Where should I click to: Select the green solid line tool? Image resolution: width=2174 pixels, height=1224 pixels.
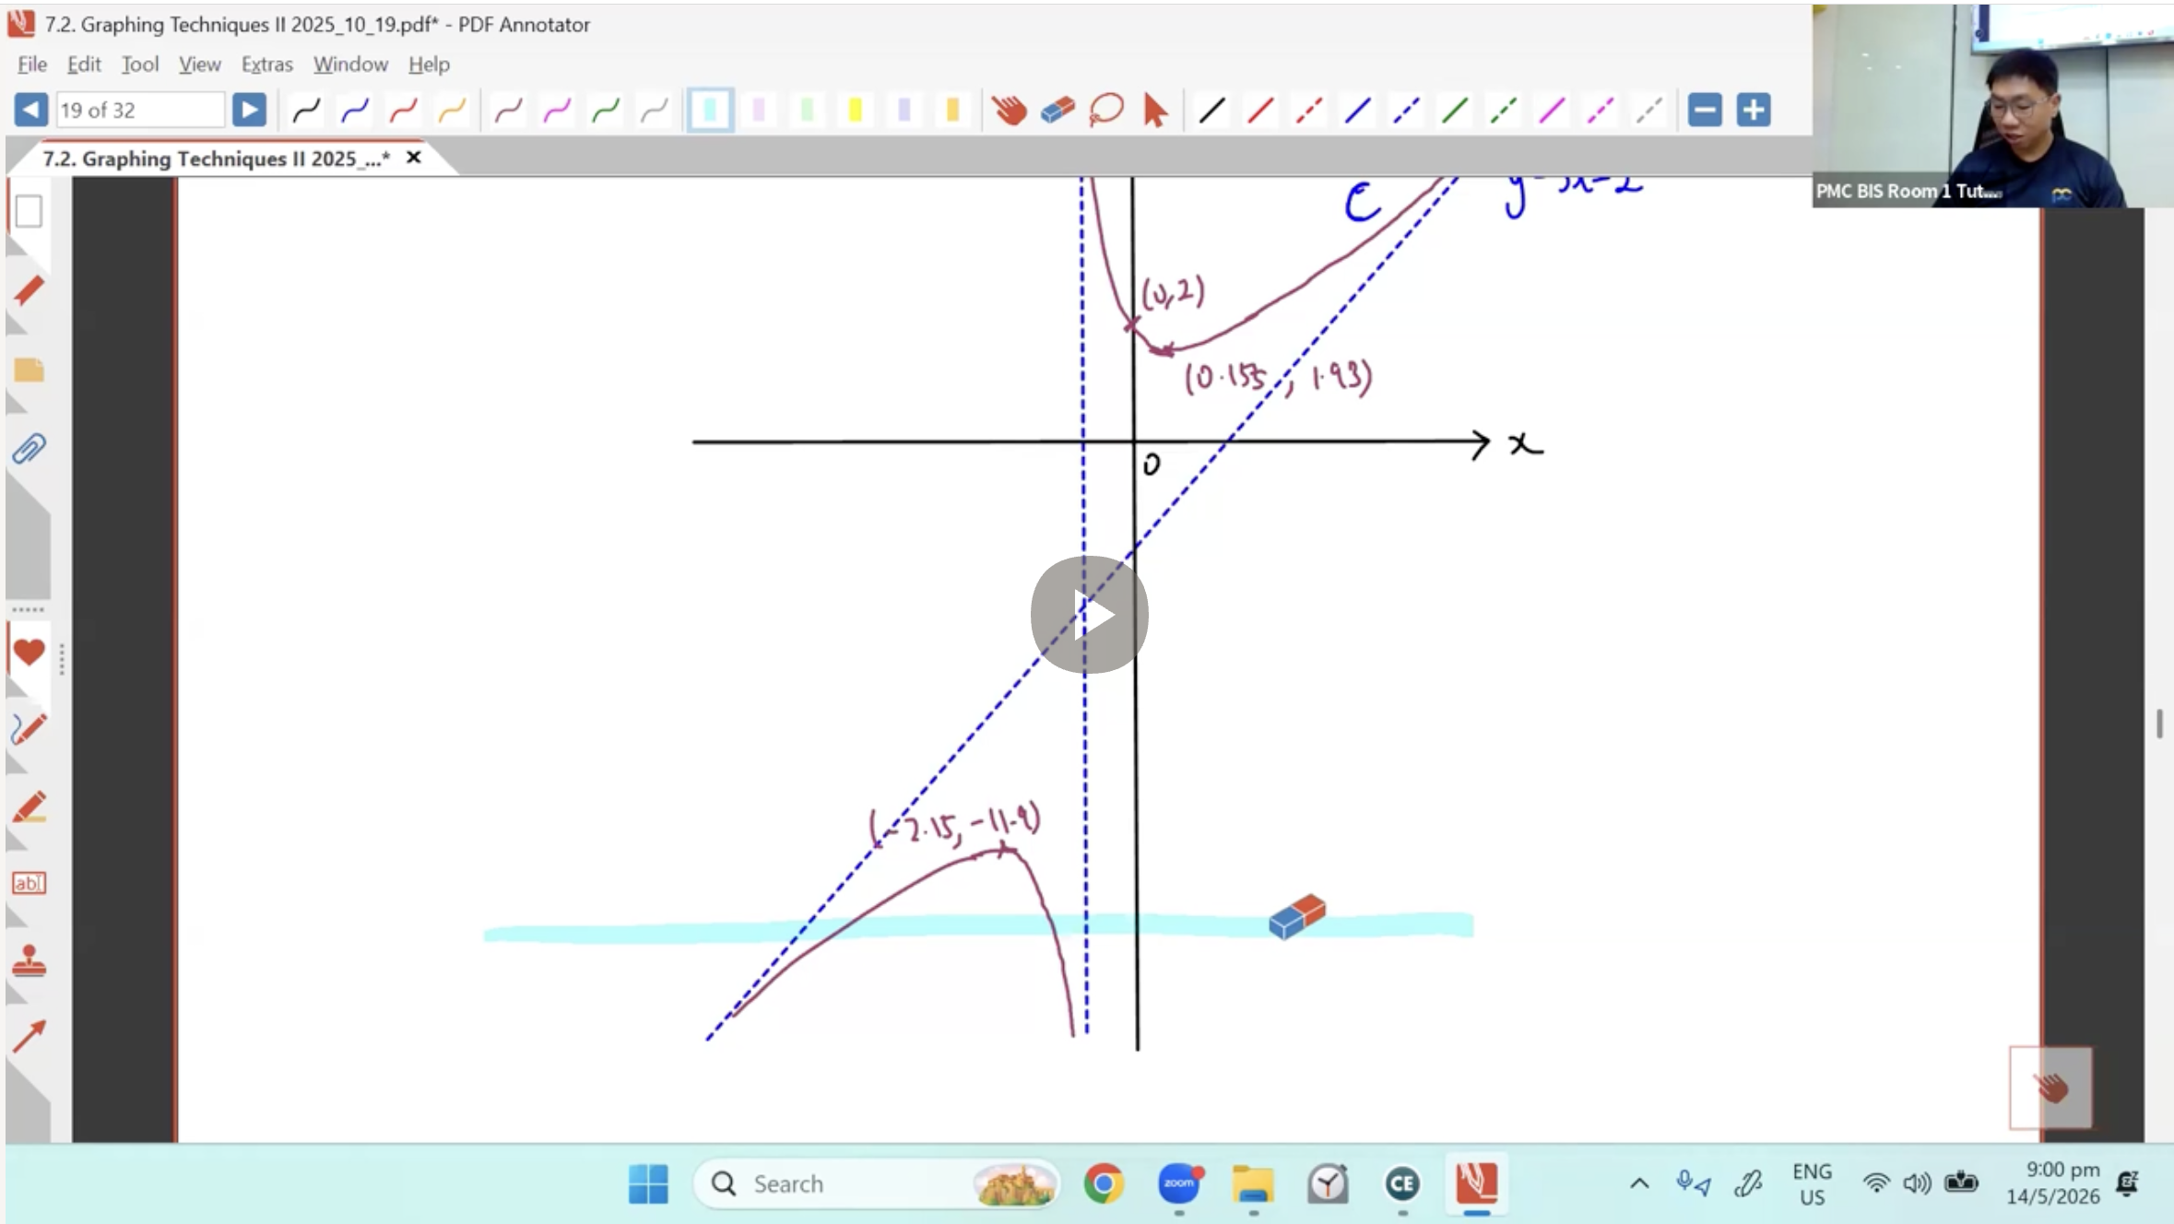[1454, 111]
